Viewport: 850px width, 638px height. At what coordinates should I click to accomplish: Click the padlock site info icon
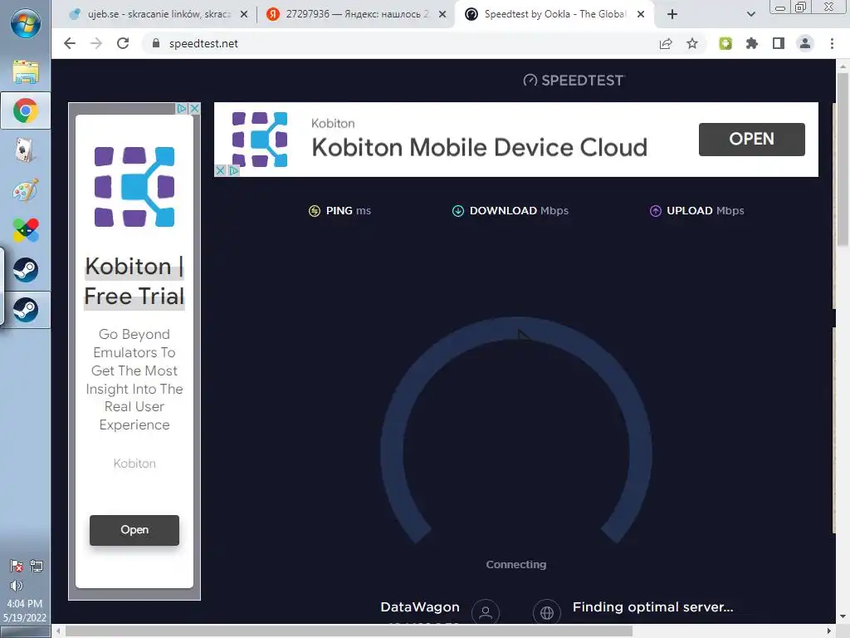point(156,43)
